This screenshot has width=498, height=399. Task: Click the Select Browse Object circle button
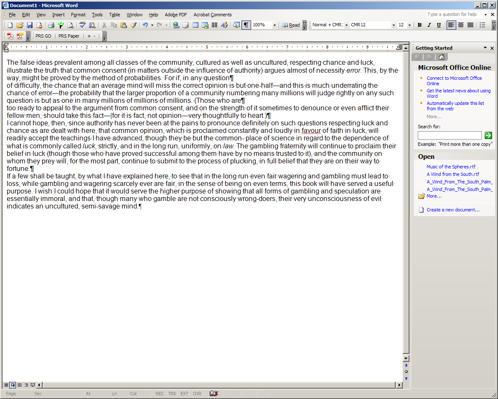tap(406, 372)
